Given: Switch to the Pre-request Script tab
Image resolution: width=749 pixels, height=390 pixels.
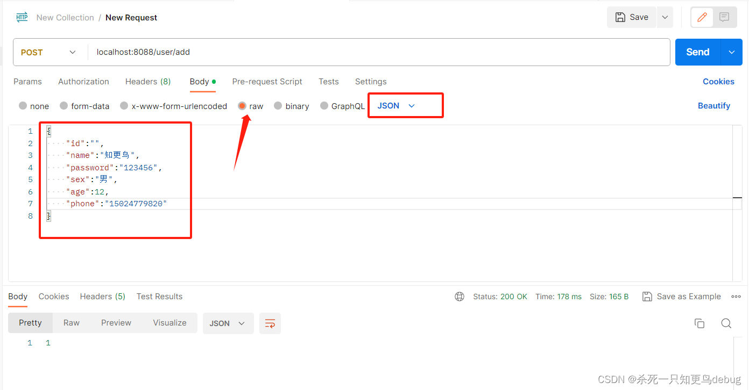Looking at the screenshot, I should point(267,81).
